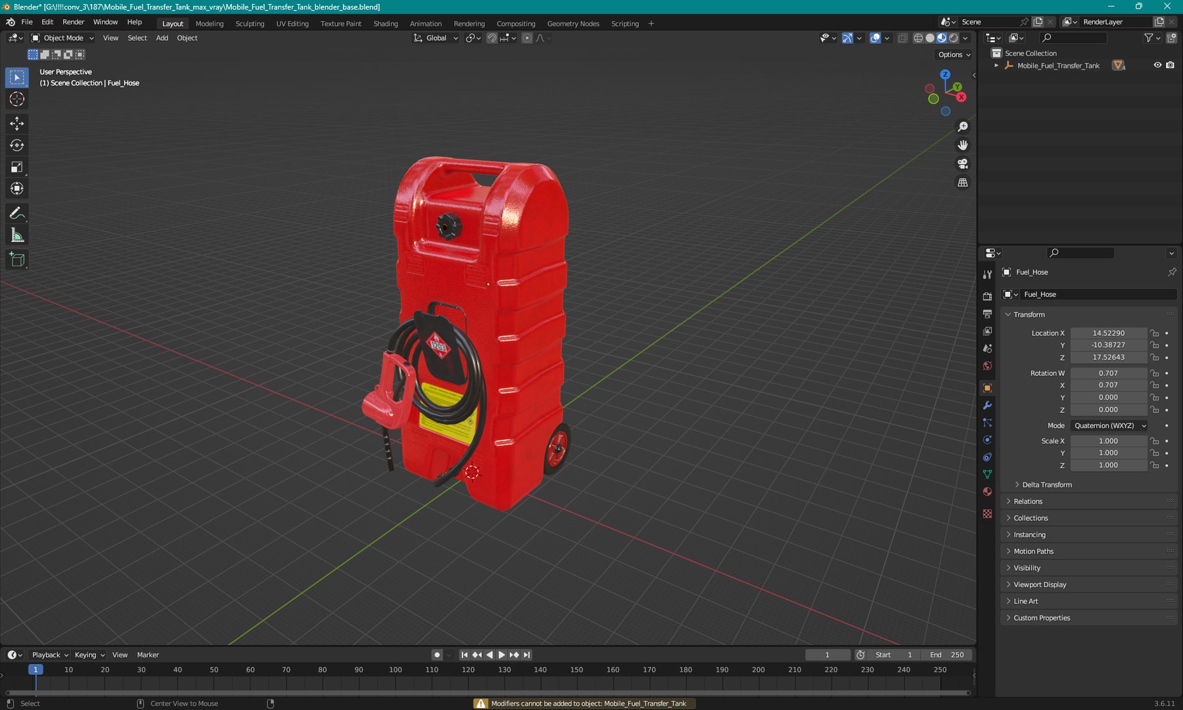Click the pan view hand icon
The width and height of the screenshot is (1183, 710).
pyautogui.click(x=963, y=145)
